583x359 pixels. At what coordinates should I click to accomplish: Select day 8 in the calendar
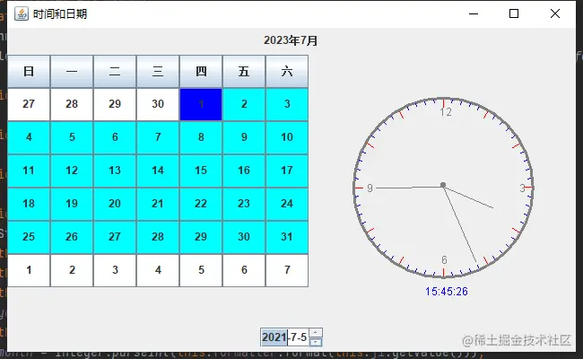tap(201, 137)
